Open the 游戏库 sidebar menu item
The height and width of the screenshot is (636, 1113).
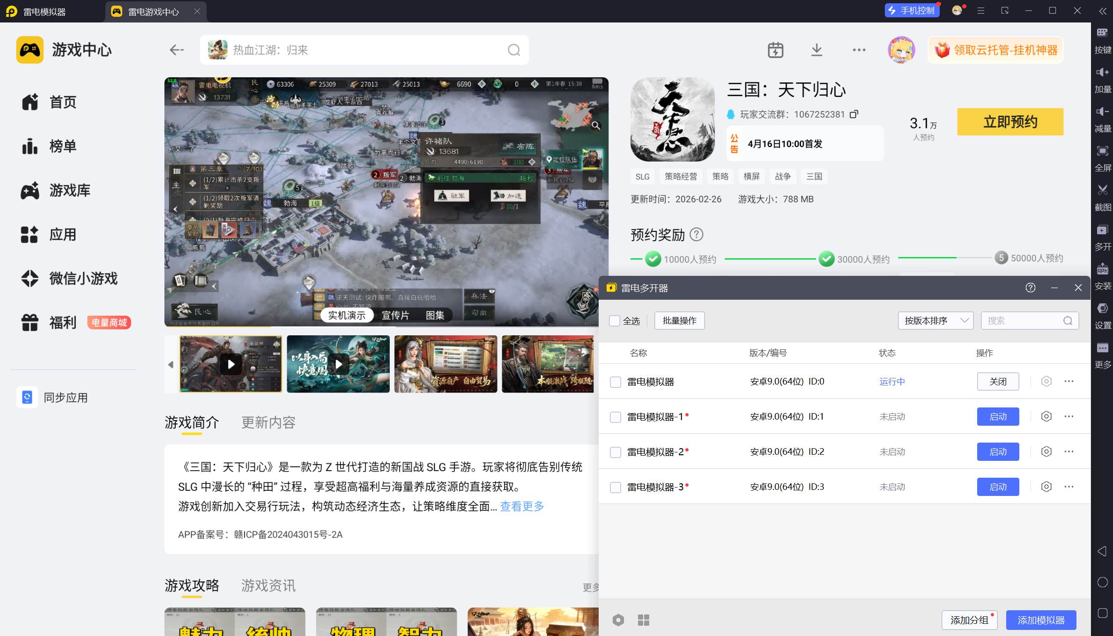point(69,191)
